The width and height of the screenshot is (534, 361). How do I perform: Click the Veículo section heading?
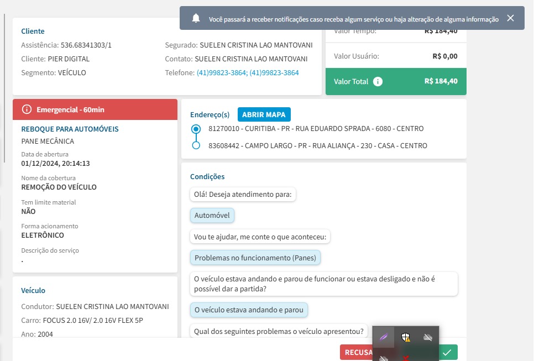[x=33, y=290]
